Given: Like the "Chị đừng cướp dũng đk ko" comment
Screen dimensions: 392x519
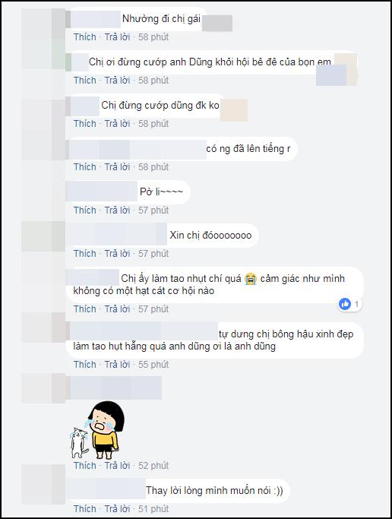Looking at the screenshot, I should tap(84, 124).
